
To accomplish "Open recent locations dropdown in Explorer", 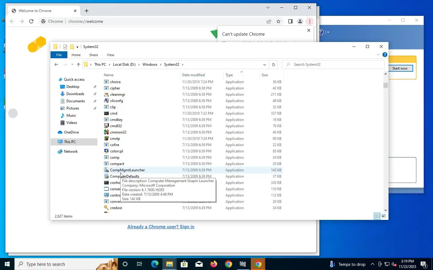I will tap(72, 64).
